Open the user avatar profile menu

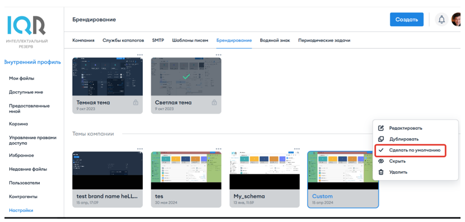tap(457, 20)
